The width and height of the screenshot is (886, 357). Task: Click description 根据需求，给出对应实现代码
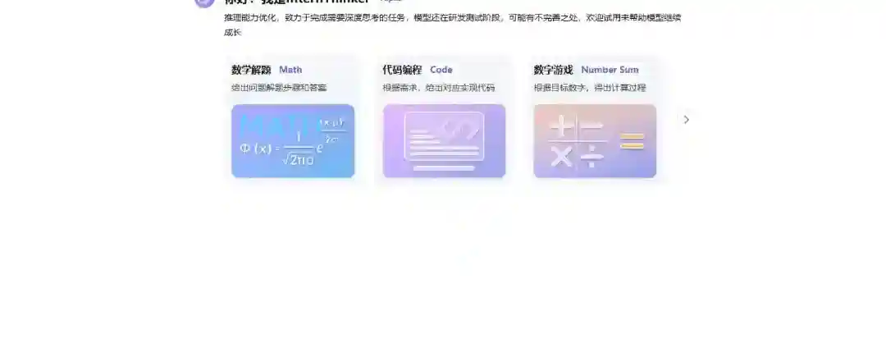pos(438,88)
